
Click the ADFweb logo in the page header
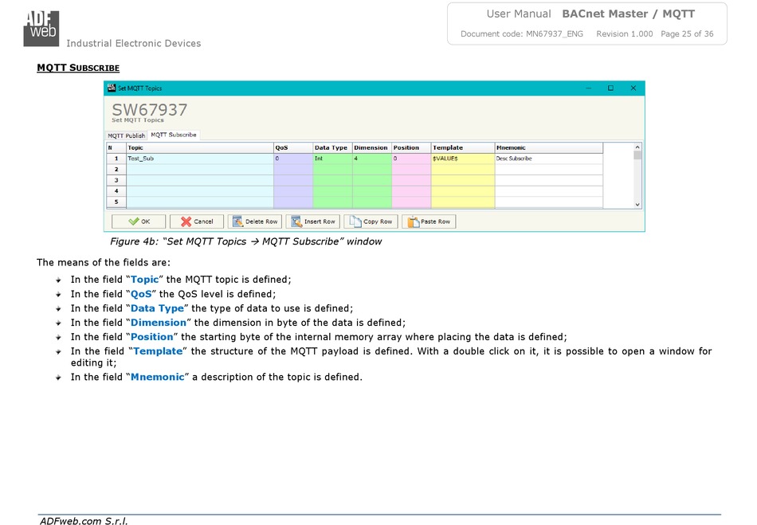tap(41, 29)
